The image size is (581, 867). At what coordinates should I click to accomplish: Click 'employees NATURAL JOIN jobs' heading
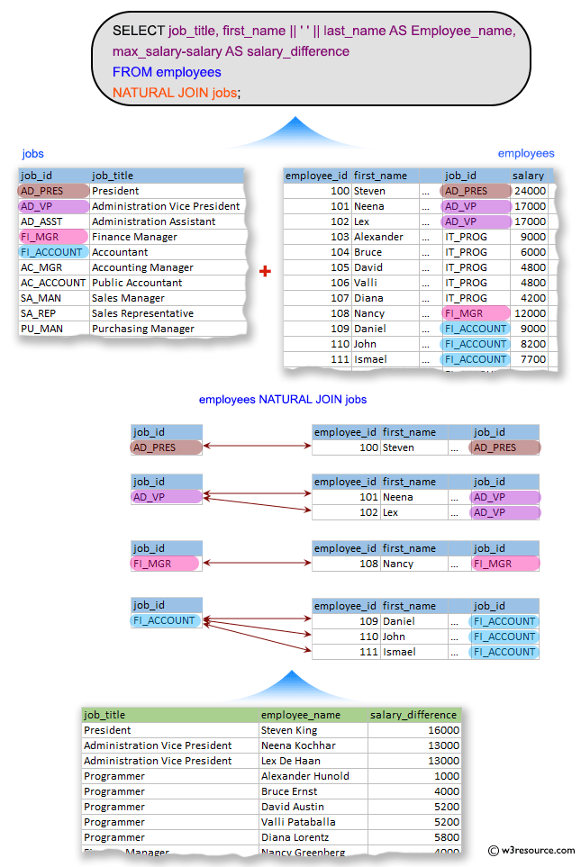[283, 399]
